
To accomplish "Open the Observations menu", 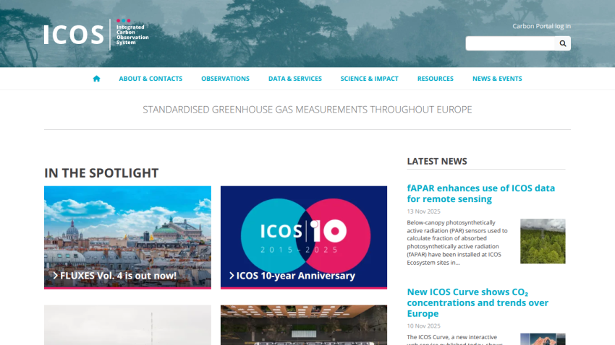I will [225, 79].
